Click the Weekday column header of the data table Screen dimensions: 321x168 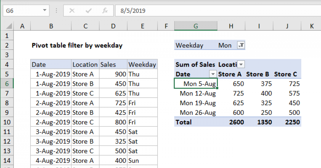pyautogui.click(x=142, y=64)
